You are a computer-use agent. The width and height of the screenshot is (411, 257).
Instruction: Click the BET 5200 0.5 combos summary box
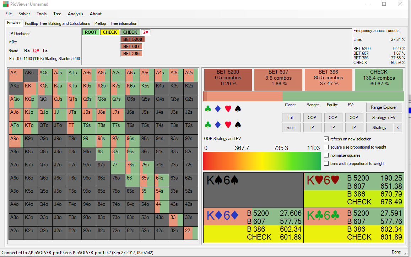coord(228,80)
